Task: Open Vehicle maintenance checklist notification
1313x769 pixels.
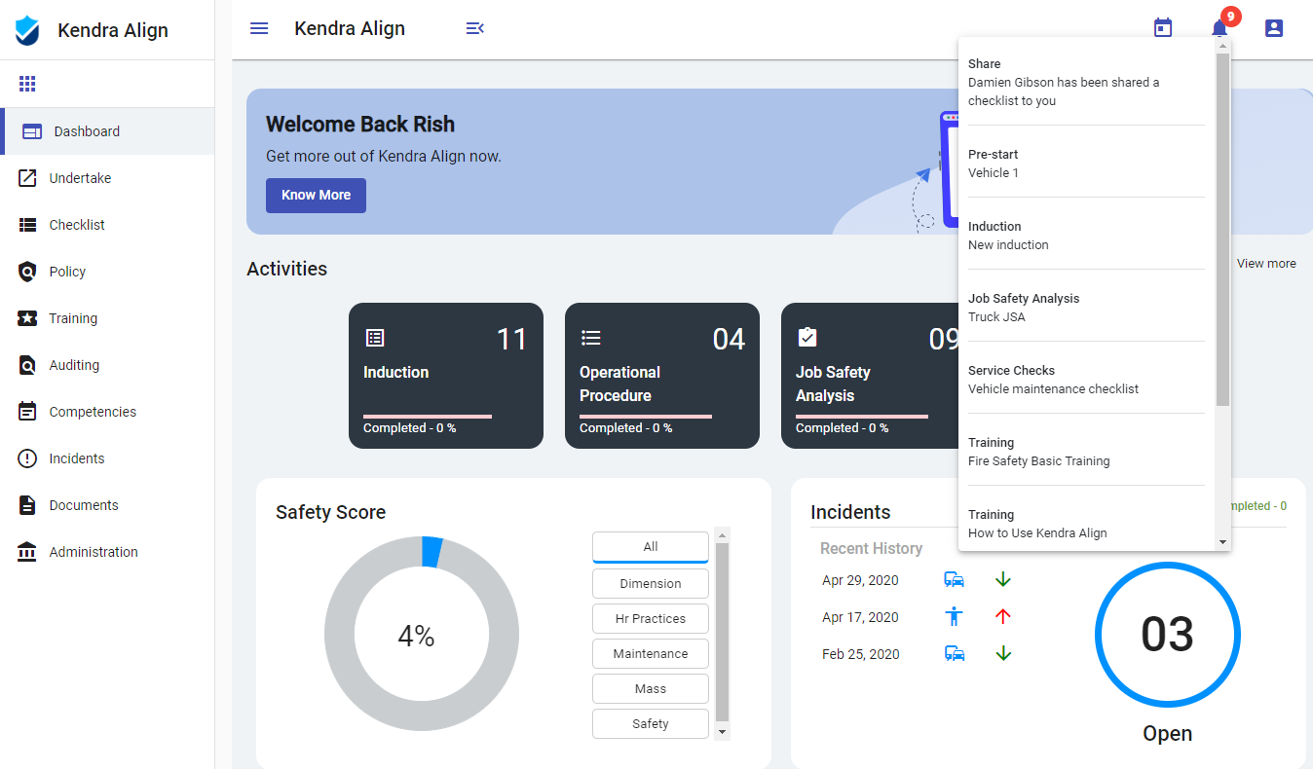Action: [x=1086, y=379]
